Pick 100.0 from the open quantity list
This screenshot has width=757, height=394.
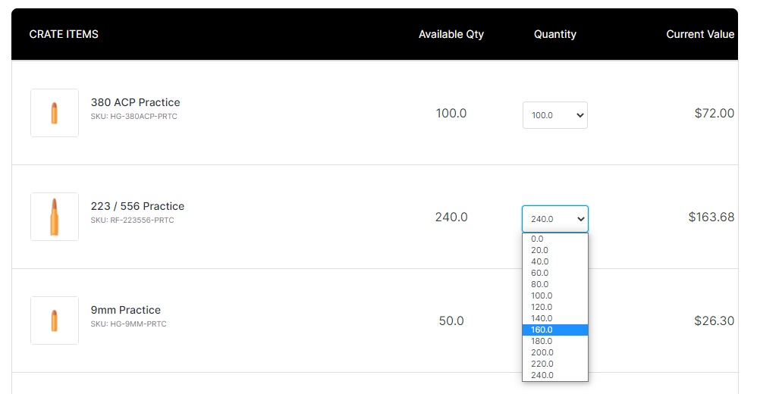(555, 295)
